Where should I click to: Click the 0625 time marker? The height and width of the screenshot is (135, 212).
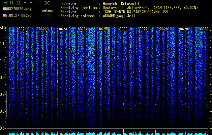coord(103,29)
